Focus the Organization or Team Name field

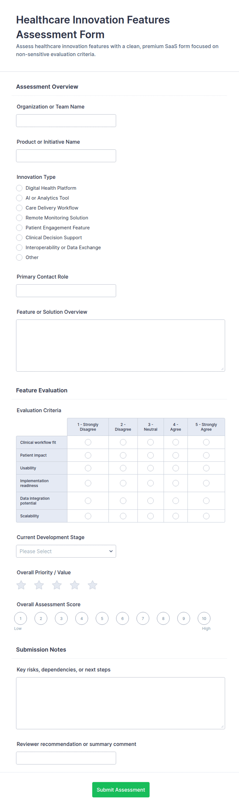[x=66, y=120]
